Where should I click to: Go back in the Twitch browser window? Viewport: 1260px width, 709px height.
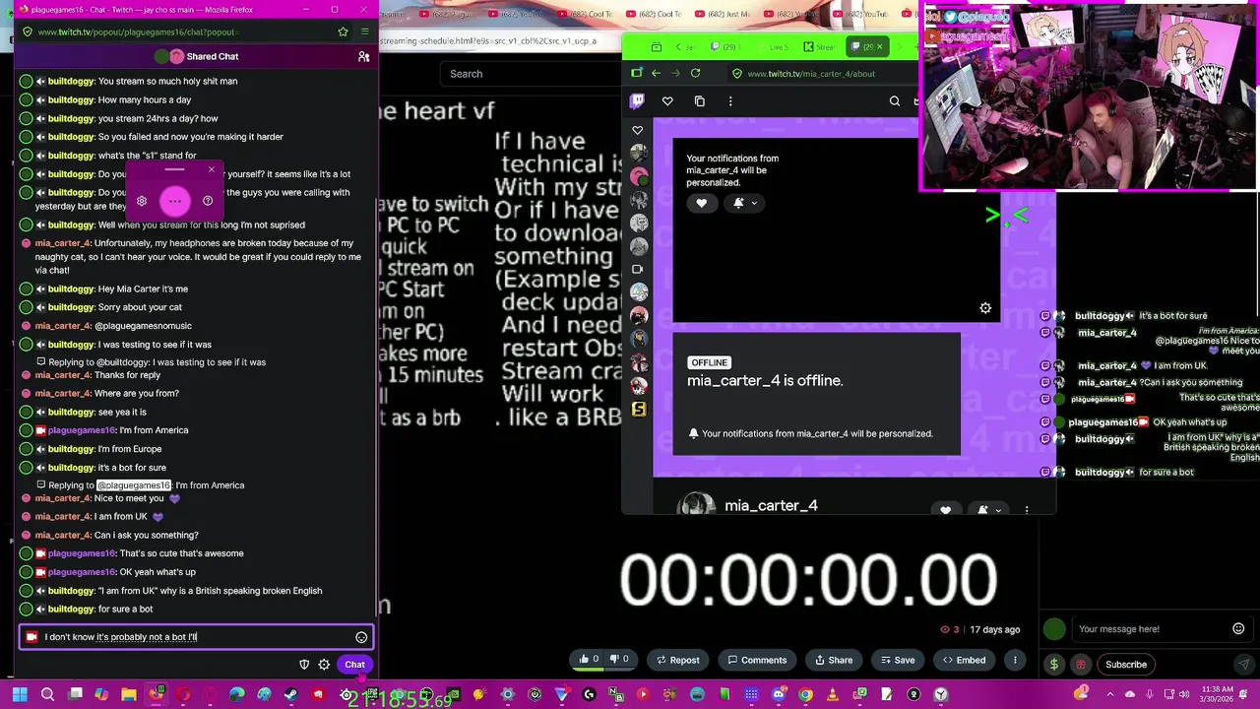click(656, 73)
